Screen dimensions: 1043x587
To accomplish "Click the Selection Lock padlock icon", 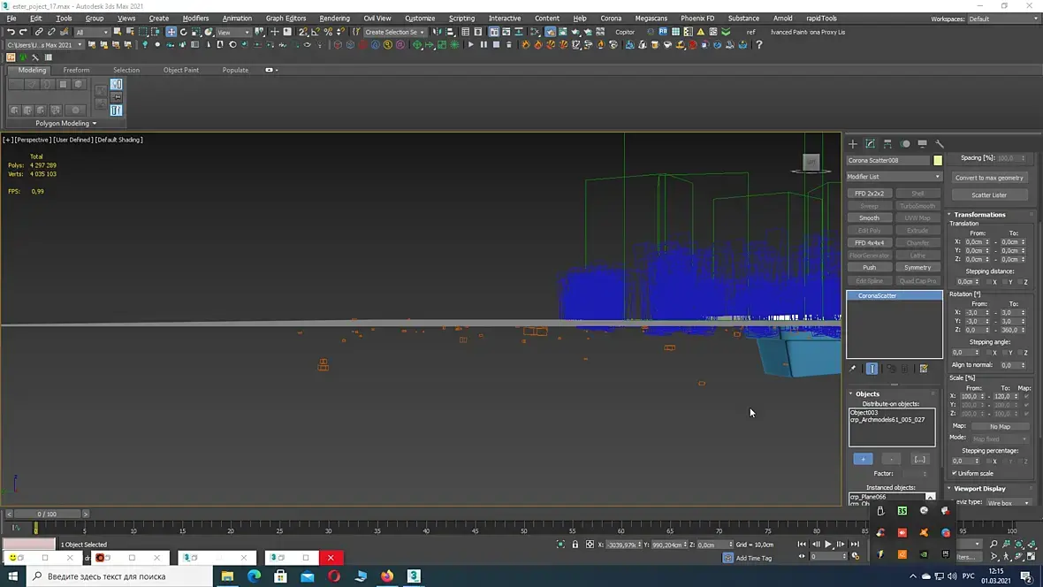I will coord(575,545).
